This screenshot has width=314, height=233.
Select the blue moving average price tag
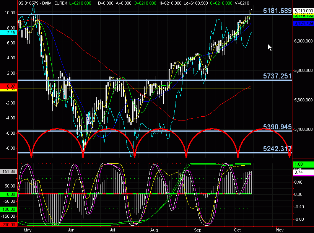pyautogui.click(x=303, y=23)
